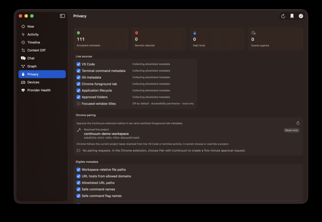Click the Eligible metadata heading

click(x=87, y=162)
